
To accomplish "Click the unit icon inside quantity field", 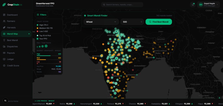I will tap(141, 22).
